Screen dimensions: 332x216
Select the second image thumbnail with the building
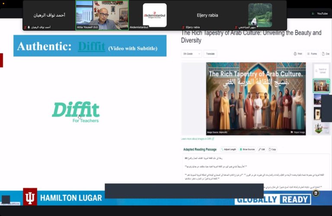317,100
